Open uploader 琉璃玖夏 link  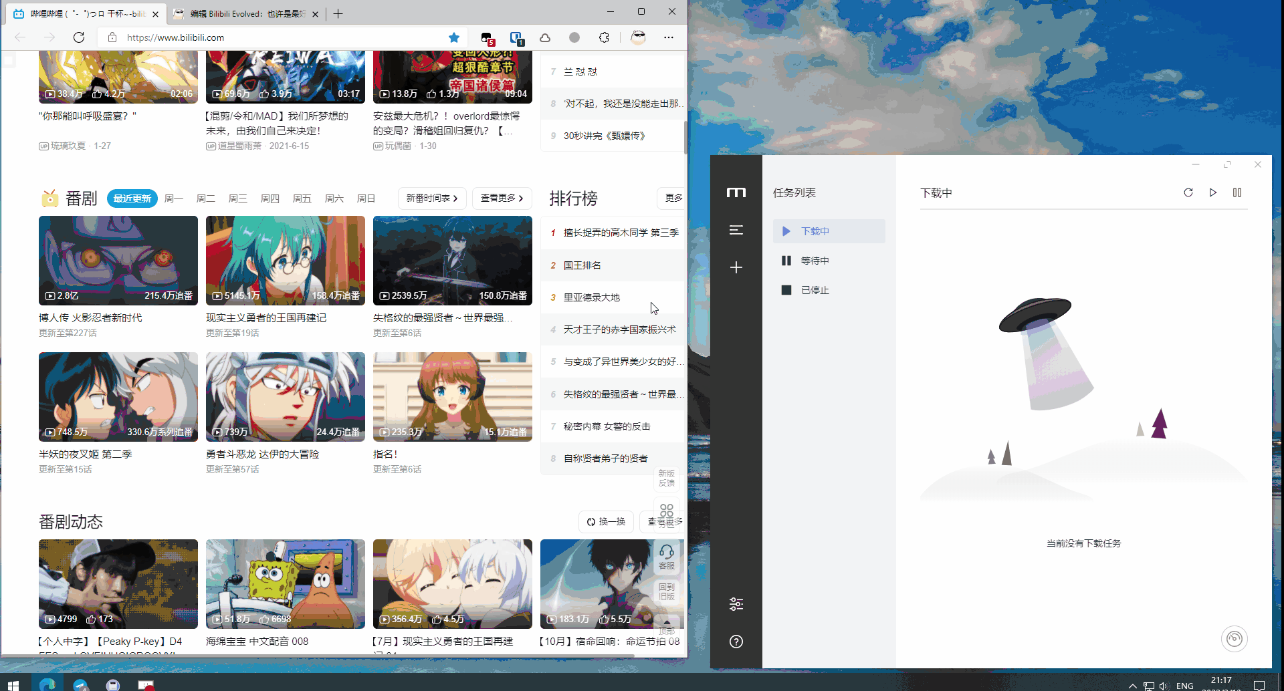[x=68, y=146]
